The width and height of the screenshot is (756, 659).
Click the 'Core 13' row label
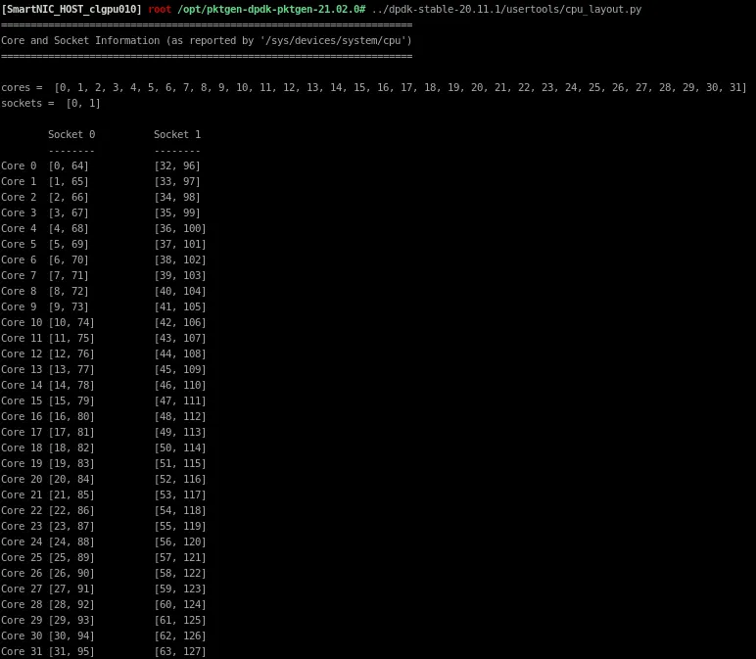click(22, 369)
